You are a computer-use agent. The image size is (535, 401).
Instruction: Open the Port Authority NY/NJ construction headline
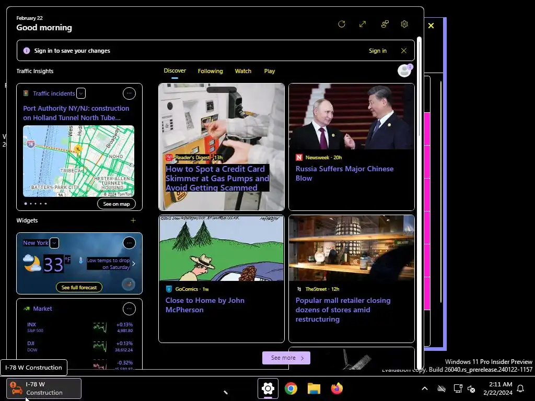pyautogui.click(x=76, y=113)
